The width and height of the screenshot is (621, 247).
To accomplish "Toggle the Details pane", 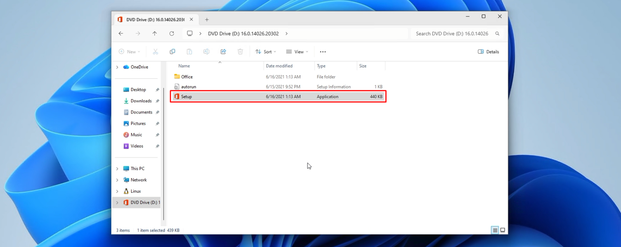I will click(488, 52).
